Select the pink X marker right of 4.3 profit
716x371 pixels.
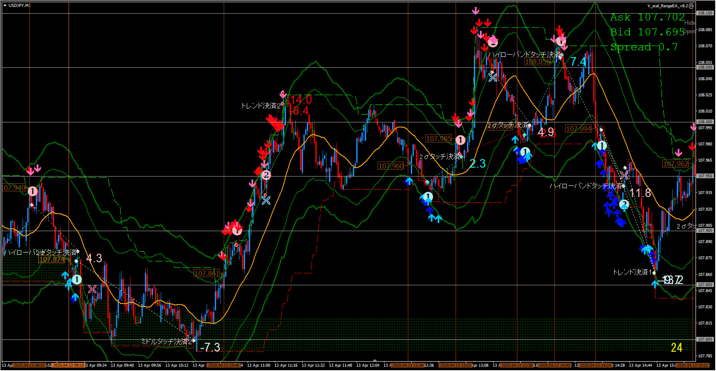coord(92,290)
